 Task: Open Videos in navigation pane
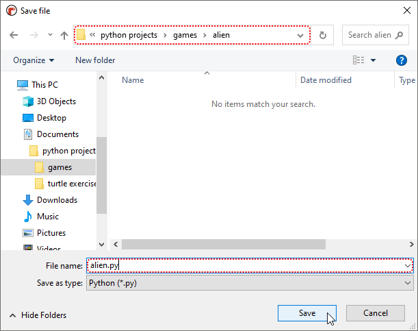click(49, 248)
